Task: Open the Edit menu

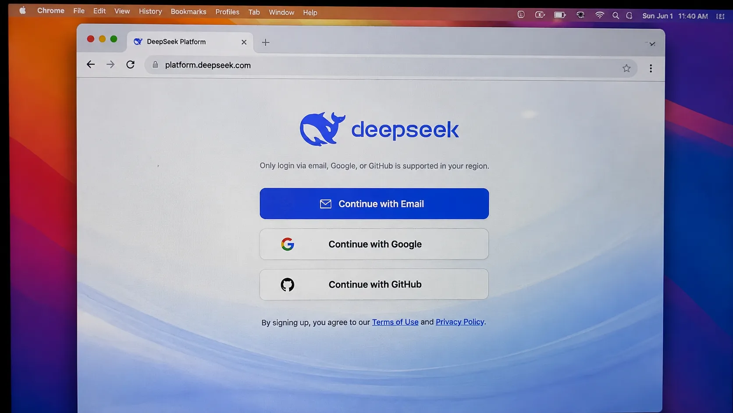Action: pyautogui.click(x=100, y=11)
